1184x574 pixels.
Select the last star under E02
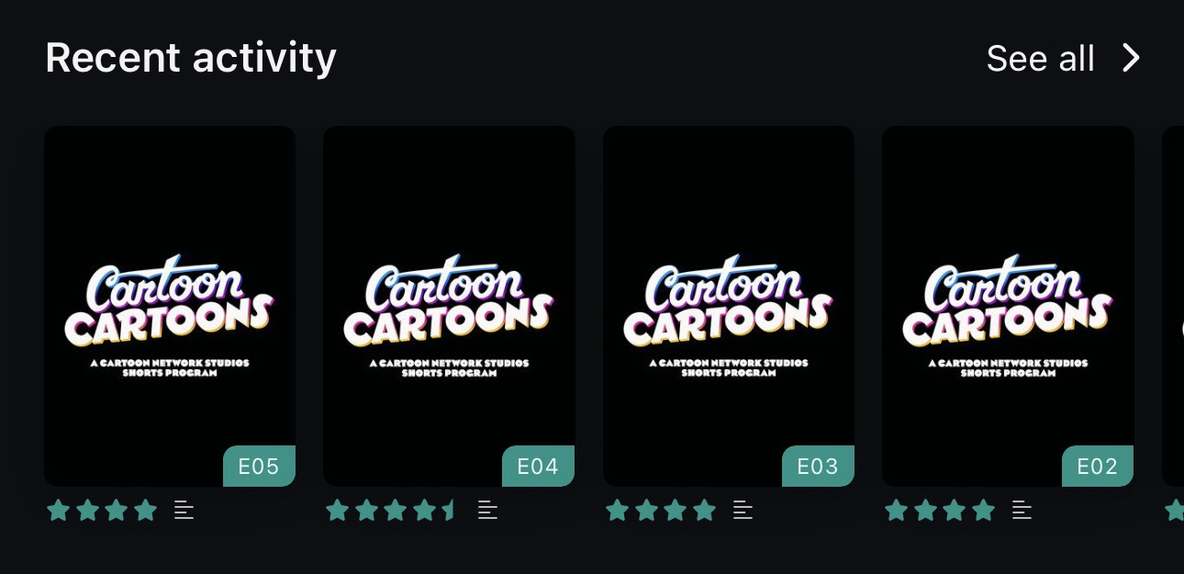click(983, 511)
